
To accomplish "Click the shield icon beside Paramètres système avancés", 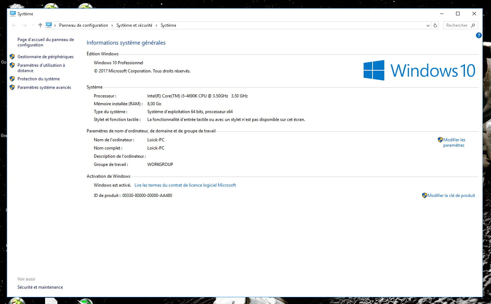I will [x=12, y=87].
